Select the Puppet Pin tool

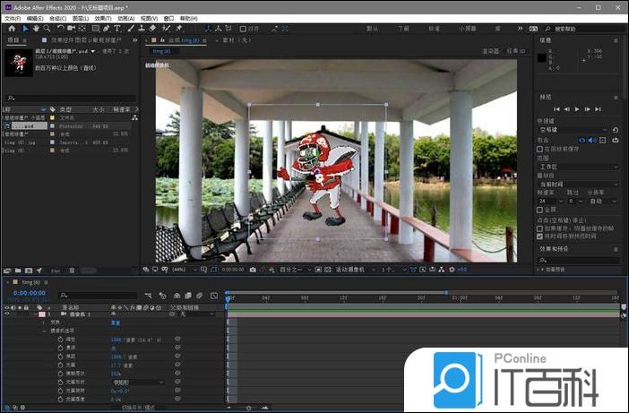click(178, 29)
